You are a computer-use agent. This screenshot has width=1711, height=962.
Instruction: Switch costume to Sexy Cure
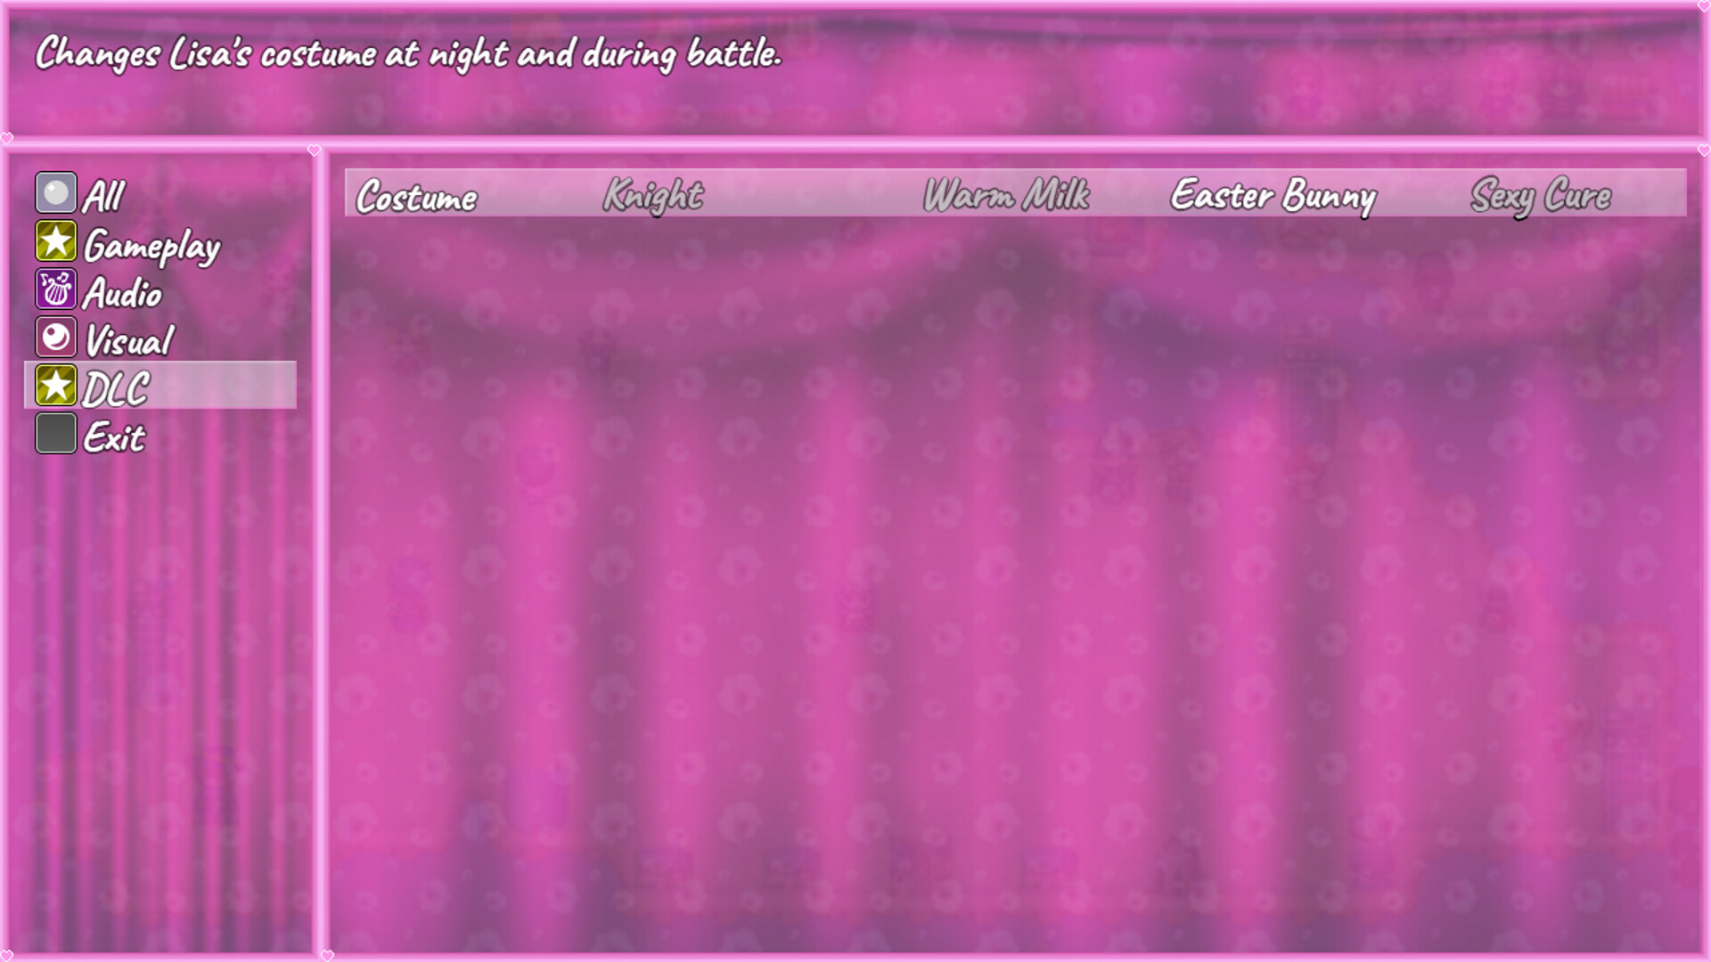1540,195
